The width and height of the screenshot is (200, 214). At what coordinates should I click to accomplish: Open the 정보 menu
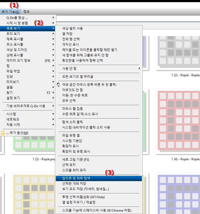tap(26, 12)
